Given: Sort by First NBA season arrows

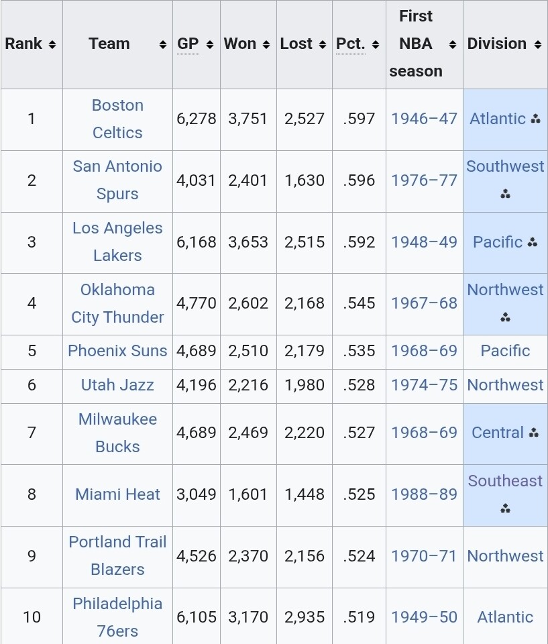Looking at the screenshot, I should pyautogui.click(x=453, y=44).
